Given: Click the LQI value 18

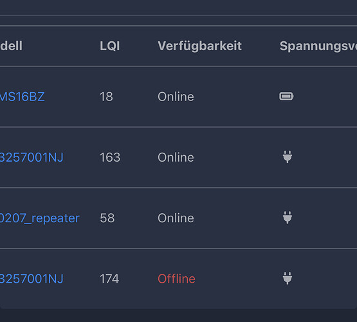Looking at the screenshot, I should click(106, 97).
